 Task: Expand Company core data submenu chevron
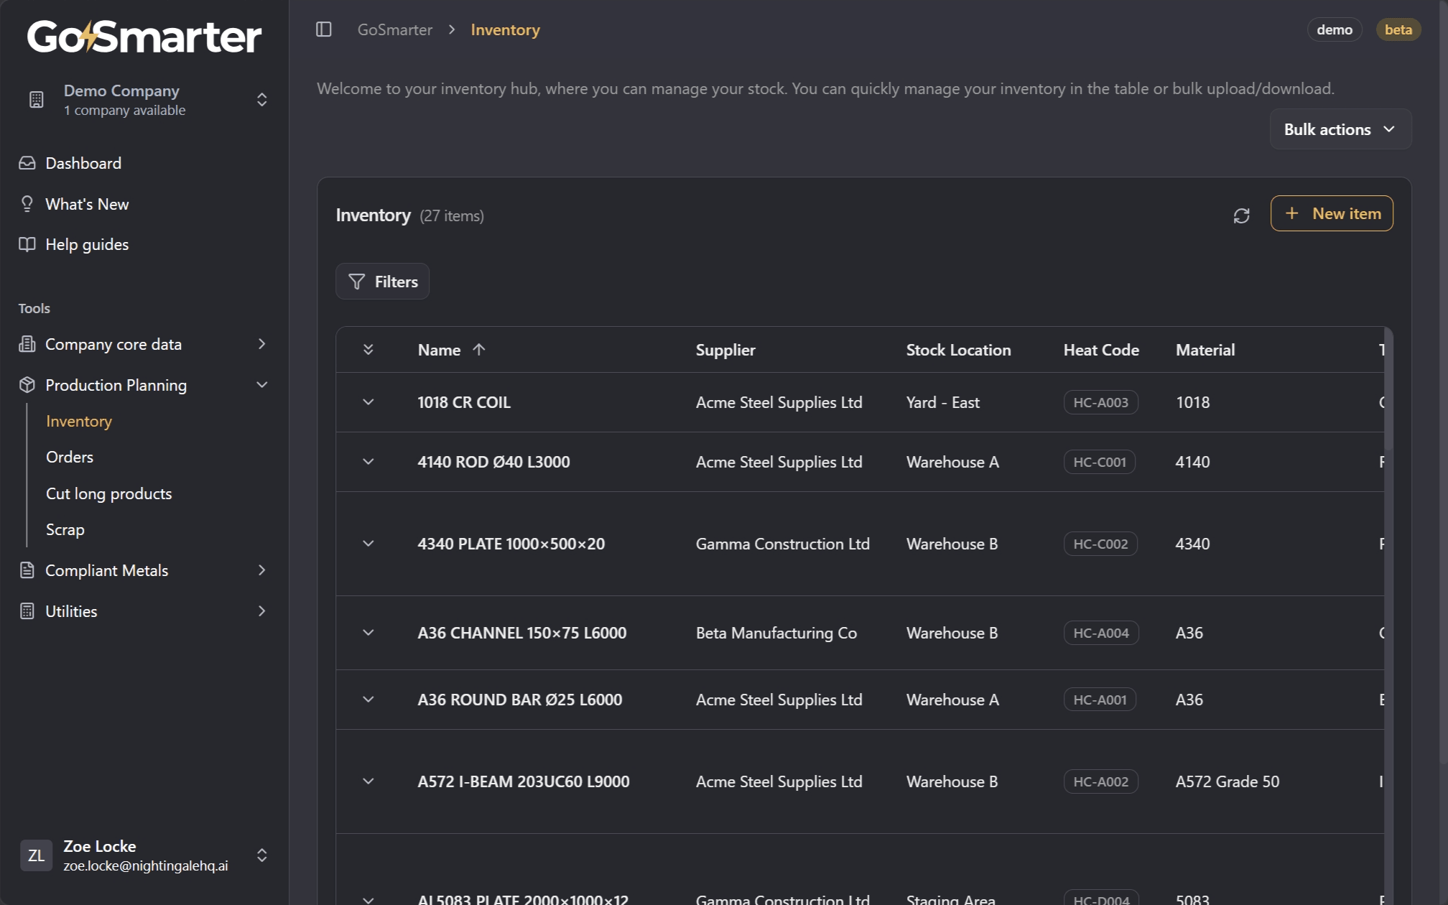coord(262,344)
